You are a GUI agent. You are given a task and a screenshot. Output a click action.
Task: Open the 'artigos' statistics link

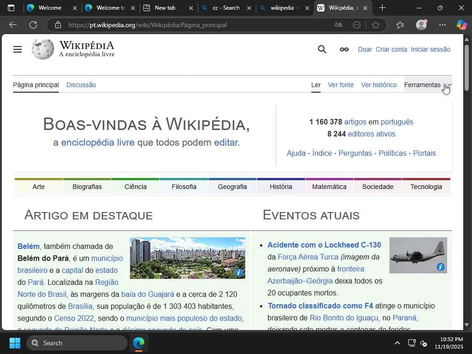click(355, 122)
